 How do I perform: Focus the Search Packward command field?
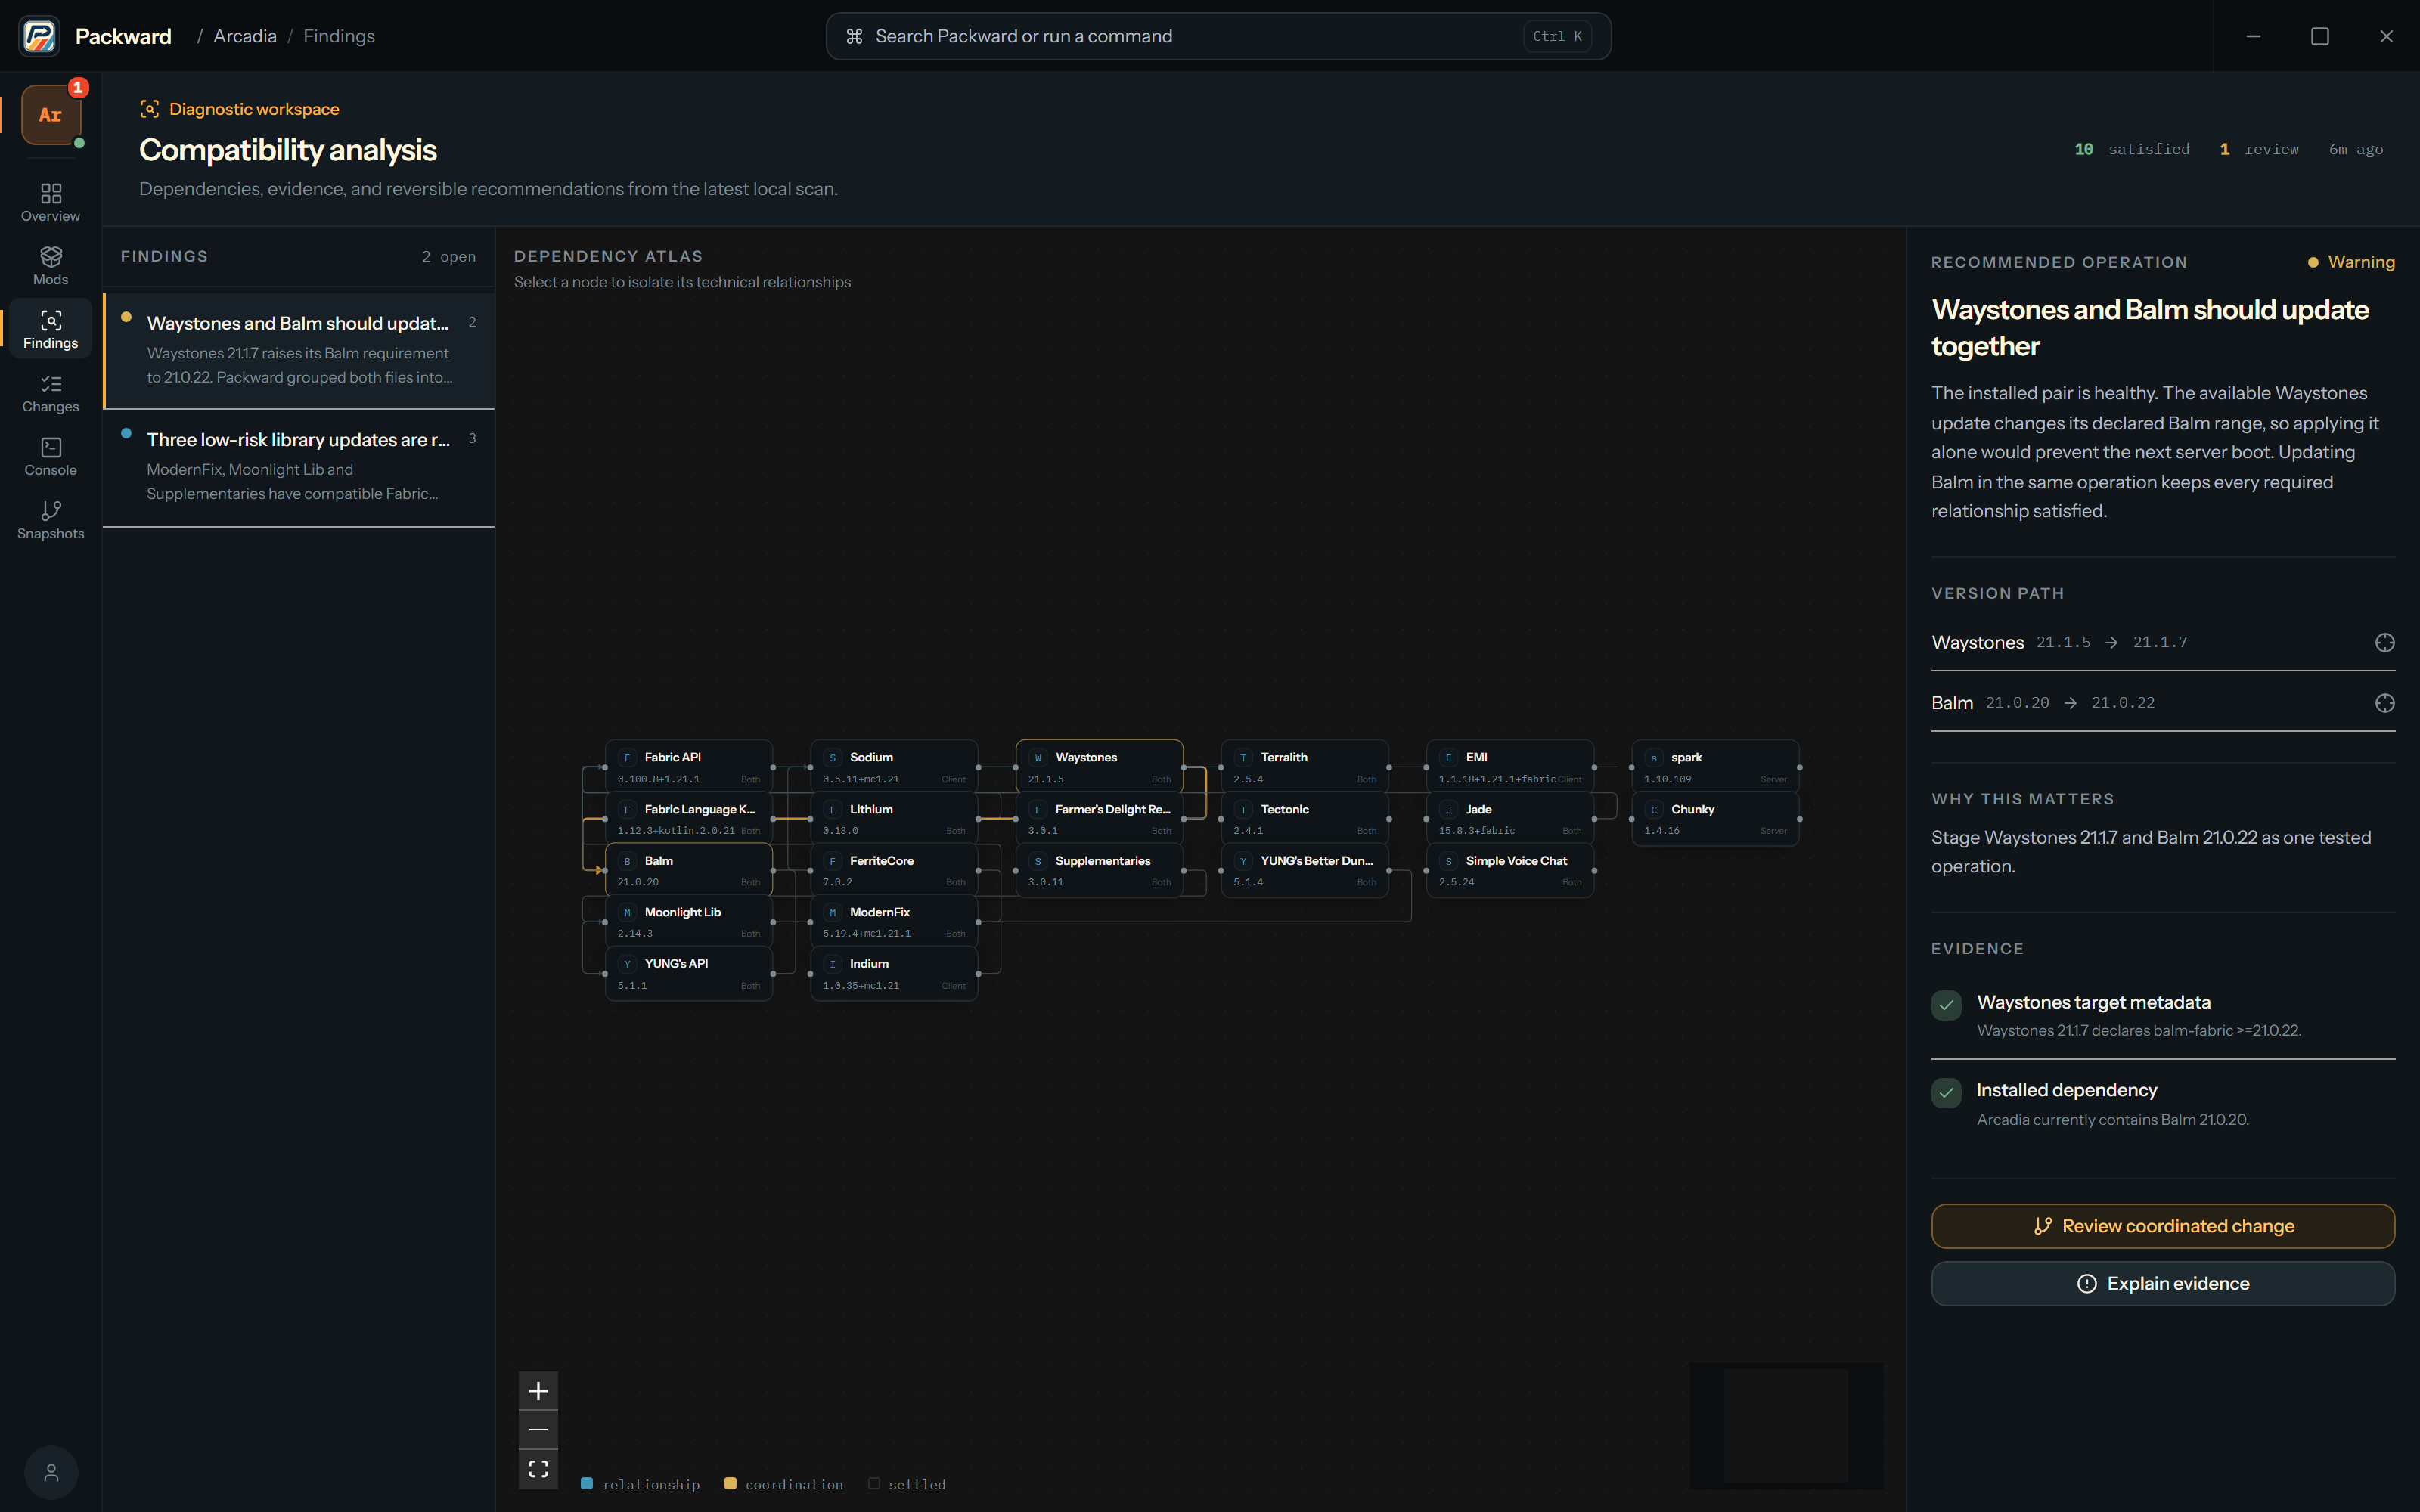pyautogui.click(x=1218, y=36)
